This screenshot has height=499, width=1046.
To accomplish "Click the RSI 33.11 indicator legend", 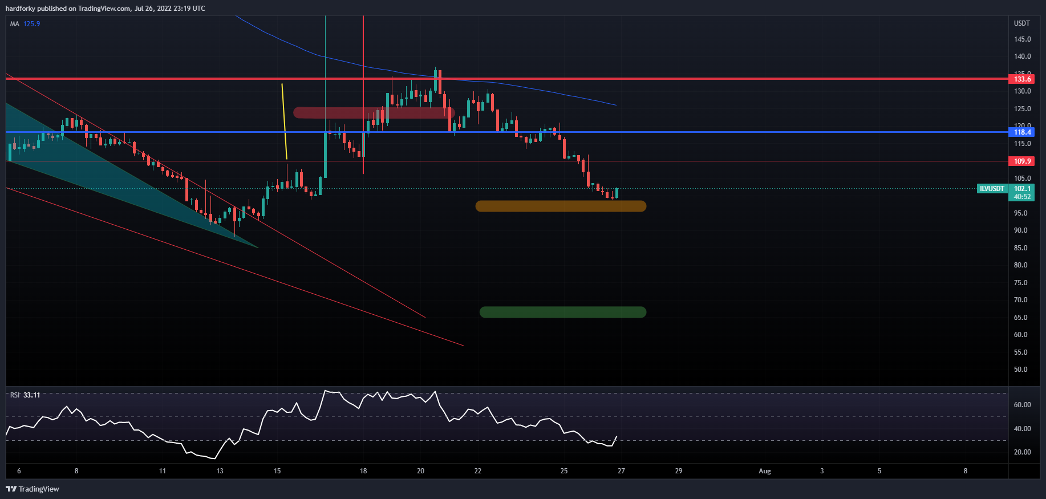I will tap(25, 395).
